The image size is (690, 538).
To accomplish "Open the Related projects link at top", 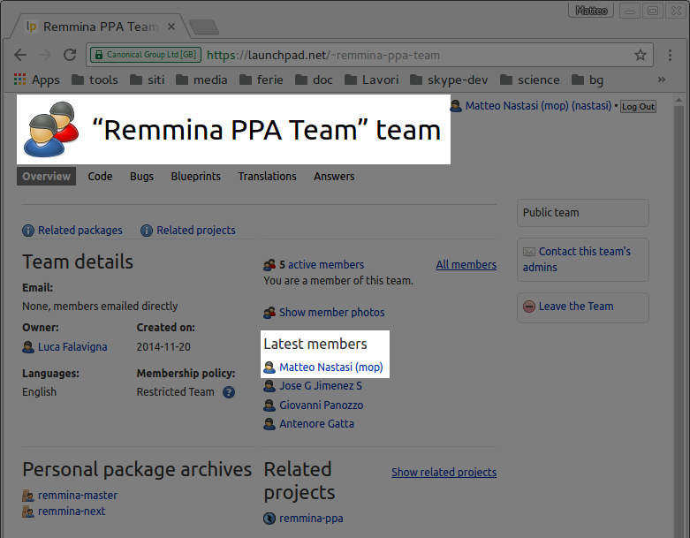I will [196, 230].
